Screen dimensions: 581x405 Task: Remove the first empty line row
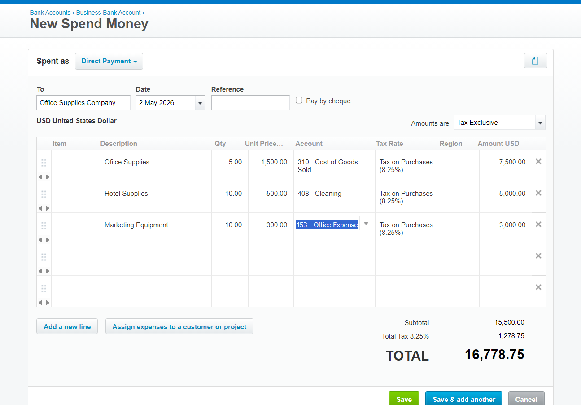pyautogui.click(x=538, y=256)
